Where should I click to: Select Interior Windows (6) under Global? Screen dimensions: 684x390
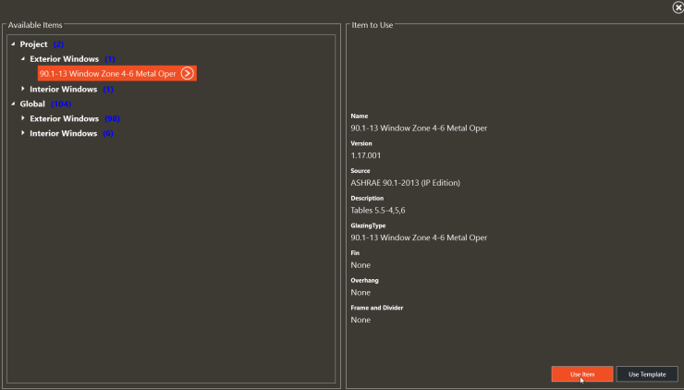pos(71,133)
